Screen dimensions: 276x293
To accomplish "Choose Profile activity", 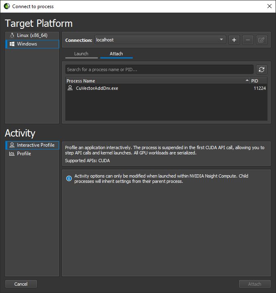I will 32,154.
